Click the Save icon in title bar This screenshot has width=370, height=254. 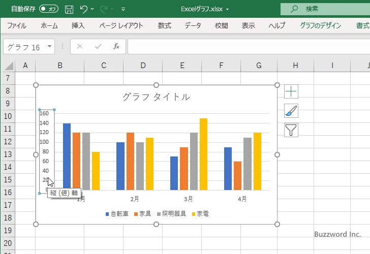pos(69,9)
